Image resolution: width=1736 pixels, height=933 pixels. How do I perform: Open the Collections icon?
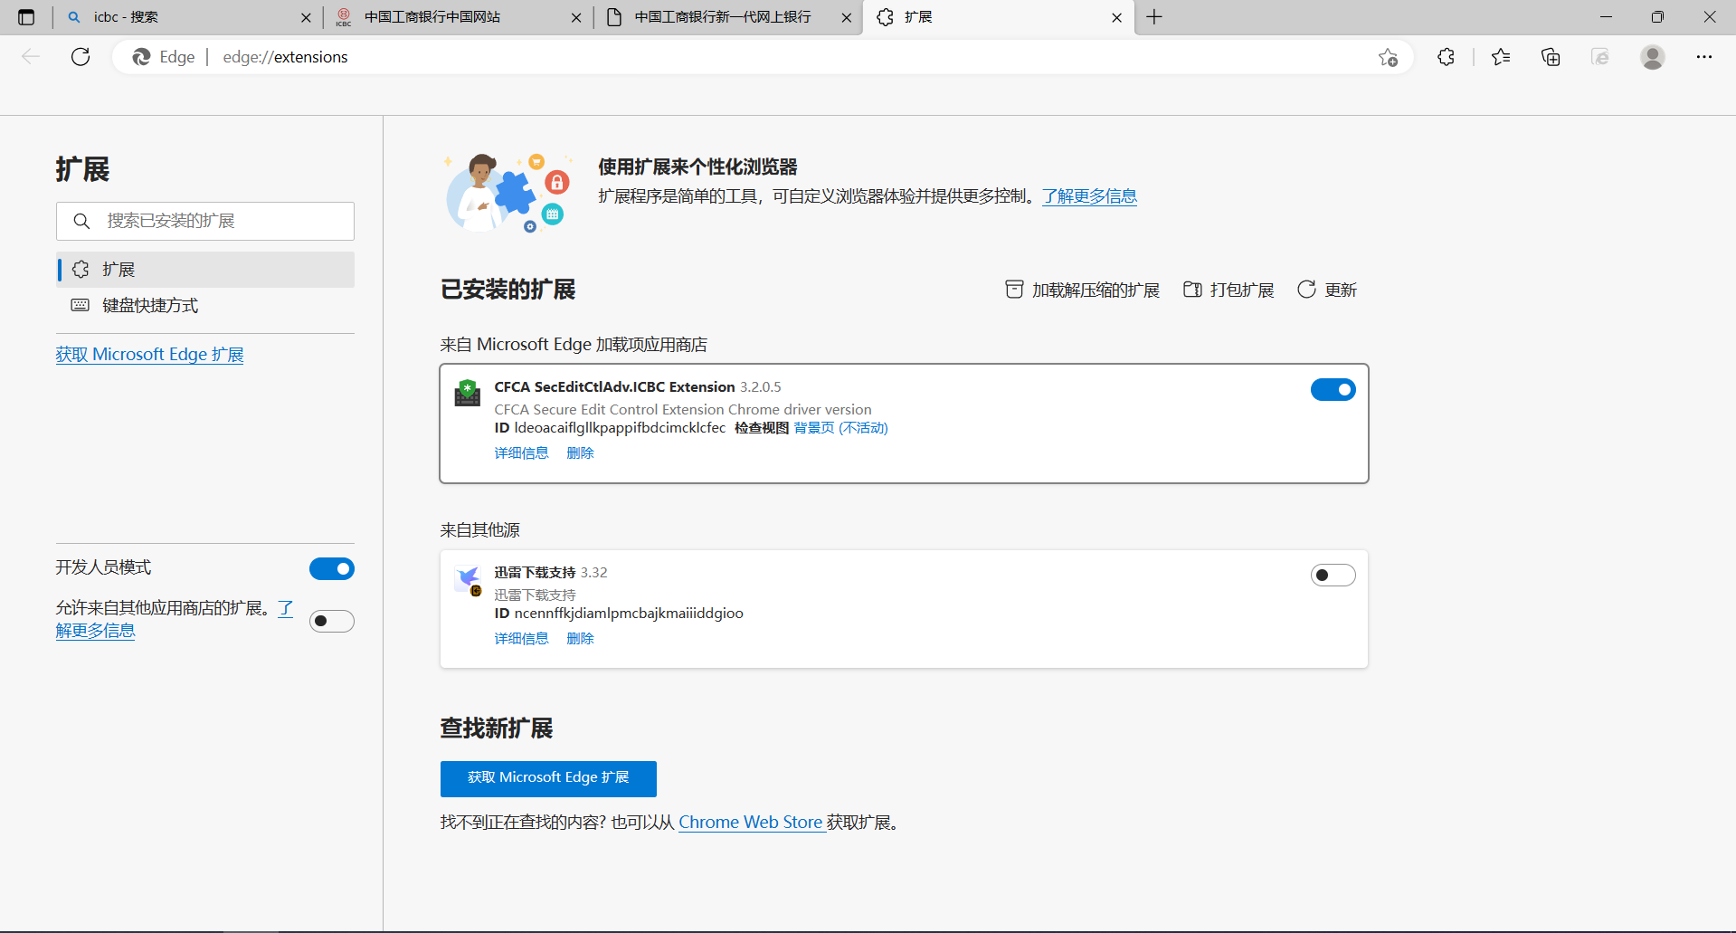pyautogui.click(x=1551, y=57)
